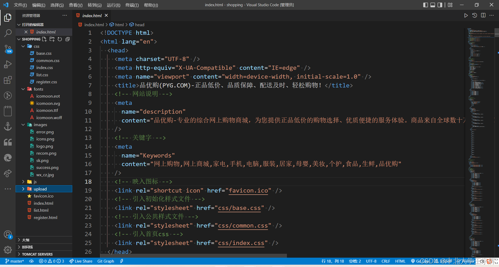This screenshot has width=499, height=267.
Task: Open the 运行(R) menu
Action: [x=114, y=5]
